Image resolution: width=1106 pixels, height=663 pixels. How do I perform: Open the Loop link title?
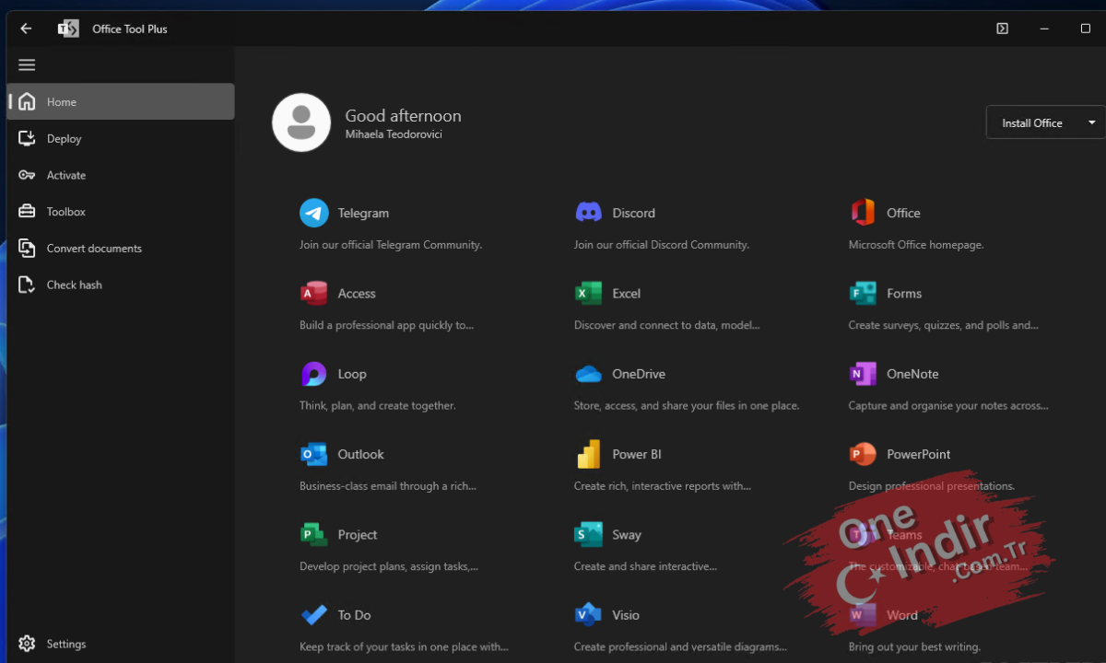coord(352,374)
